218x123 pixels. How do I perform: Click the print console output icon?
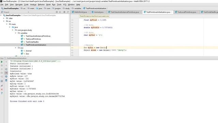point(6,77)
